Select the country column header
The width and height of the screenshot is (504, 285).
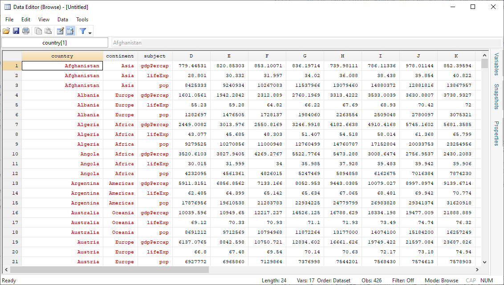point(62,56)
